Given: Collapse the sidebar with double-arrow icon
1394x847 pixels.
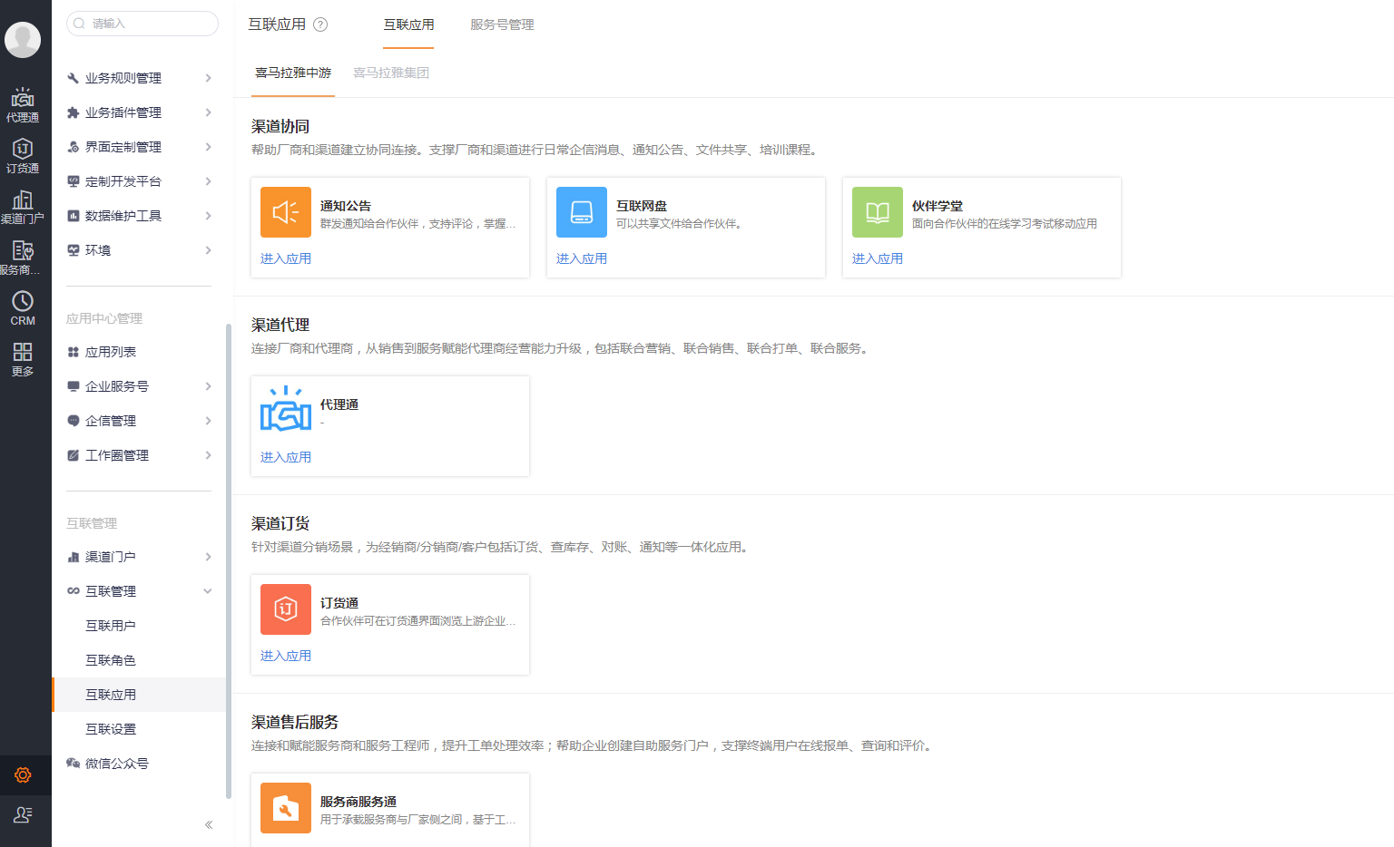Looking at the screenshot, I should 209,824.
